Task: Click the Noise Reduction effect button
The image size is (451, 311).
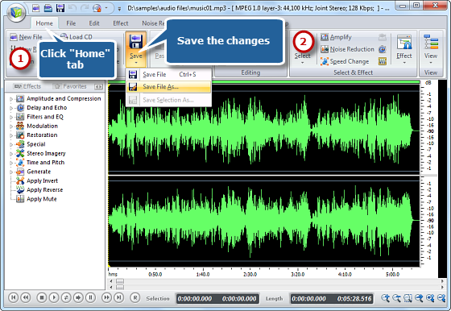Action: 347,49
